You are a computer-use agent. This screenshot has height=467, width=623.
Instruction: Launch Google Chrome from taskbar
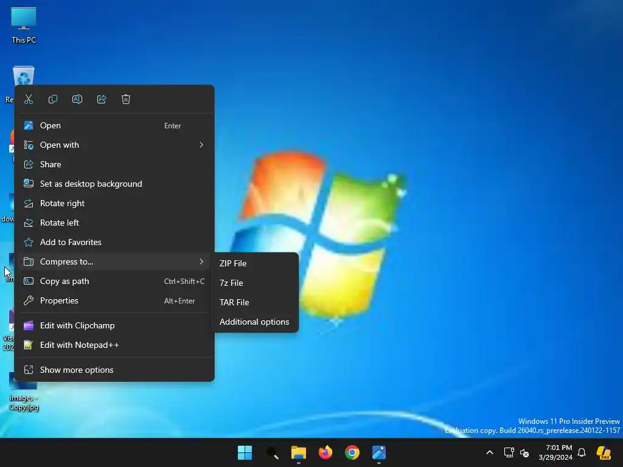(x=352, y=452)
